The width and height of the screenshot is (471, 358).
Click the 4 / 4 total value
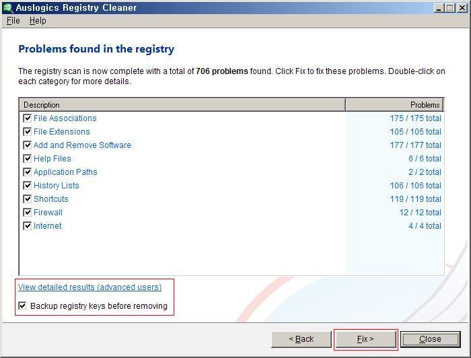(425, 226)
